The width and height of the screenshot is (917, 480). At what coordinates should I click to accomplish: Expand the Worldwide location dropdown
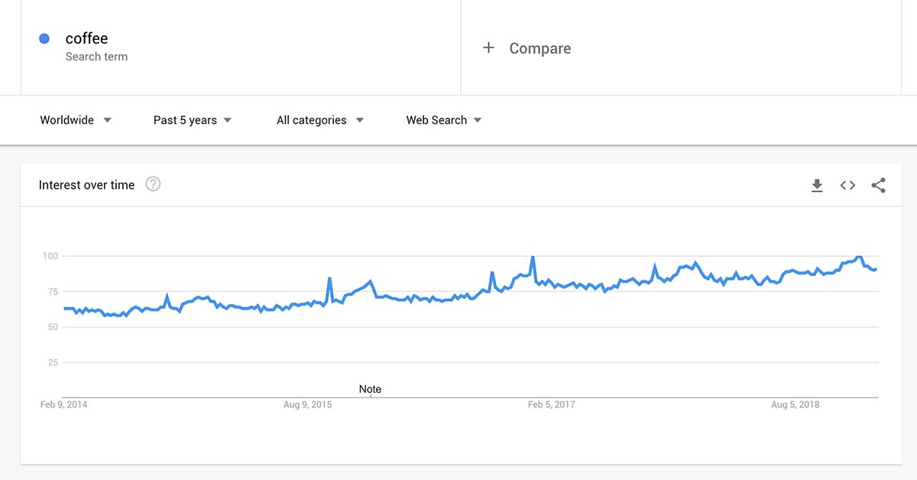(x=74, y=120)
